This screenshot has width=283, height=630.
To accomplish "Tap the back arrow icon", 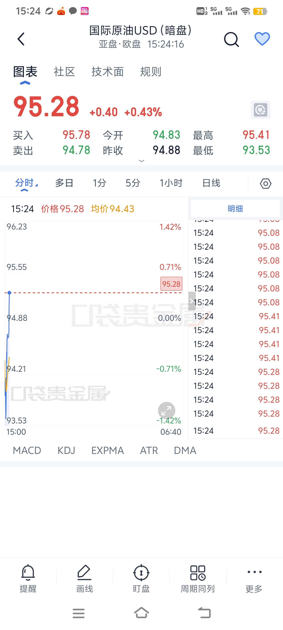I will click(x=21, y=39).
